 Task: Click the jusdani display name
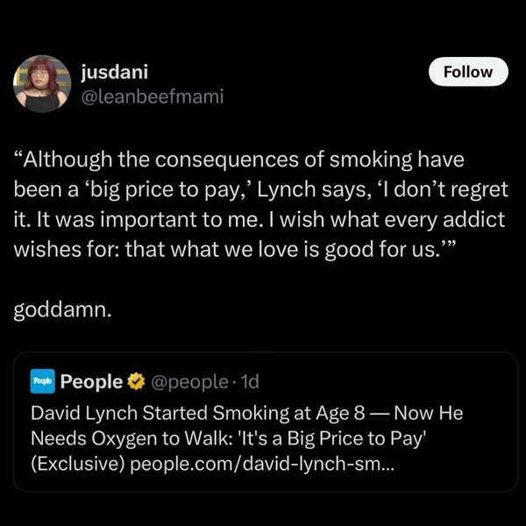[x=107, y=71]
